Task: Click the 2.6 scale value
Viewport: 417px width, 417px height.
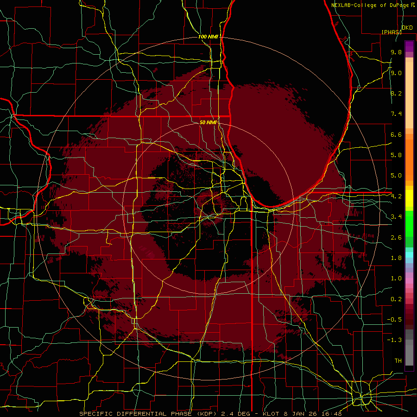Action: tap(396, 238)
